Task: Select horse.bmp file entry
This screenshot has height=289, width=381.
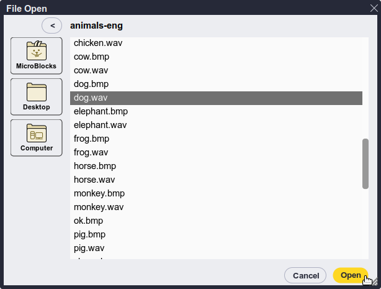Action: point(217,166)
